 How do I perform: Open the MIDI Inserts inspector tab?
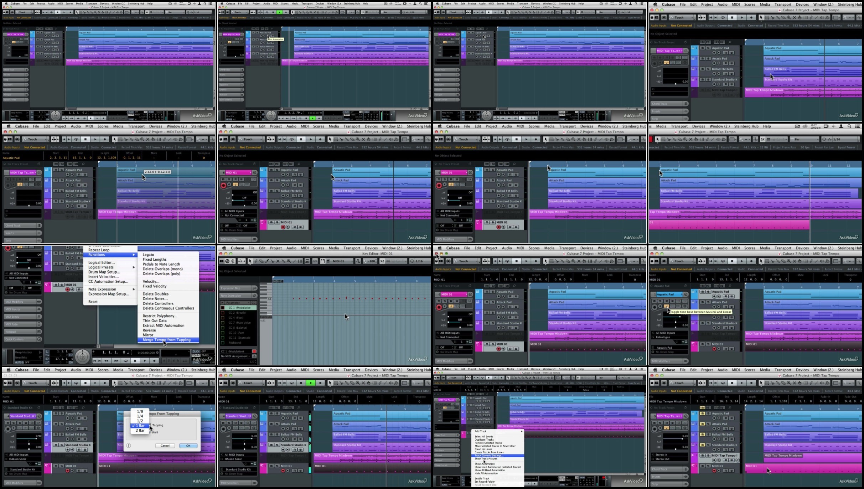click(x=20, y=309)
